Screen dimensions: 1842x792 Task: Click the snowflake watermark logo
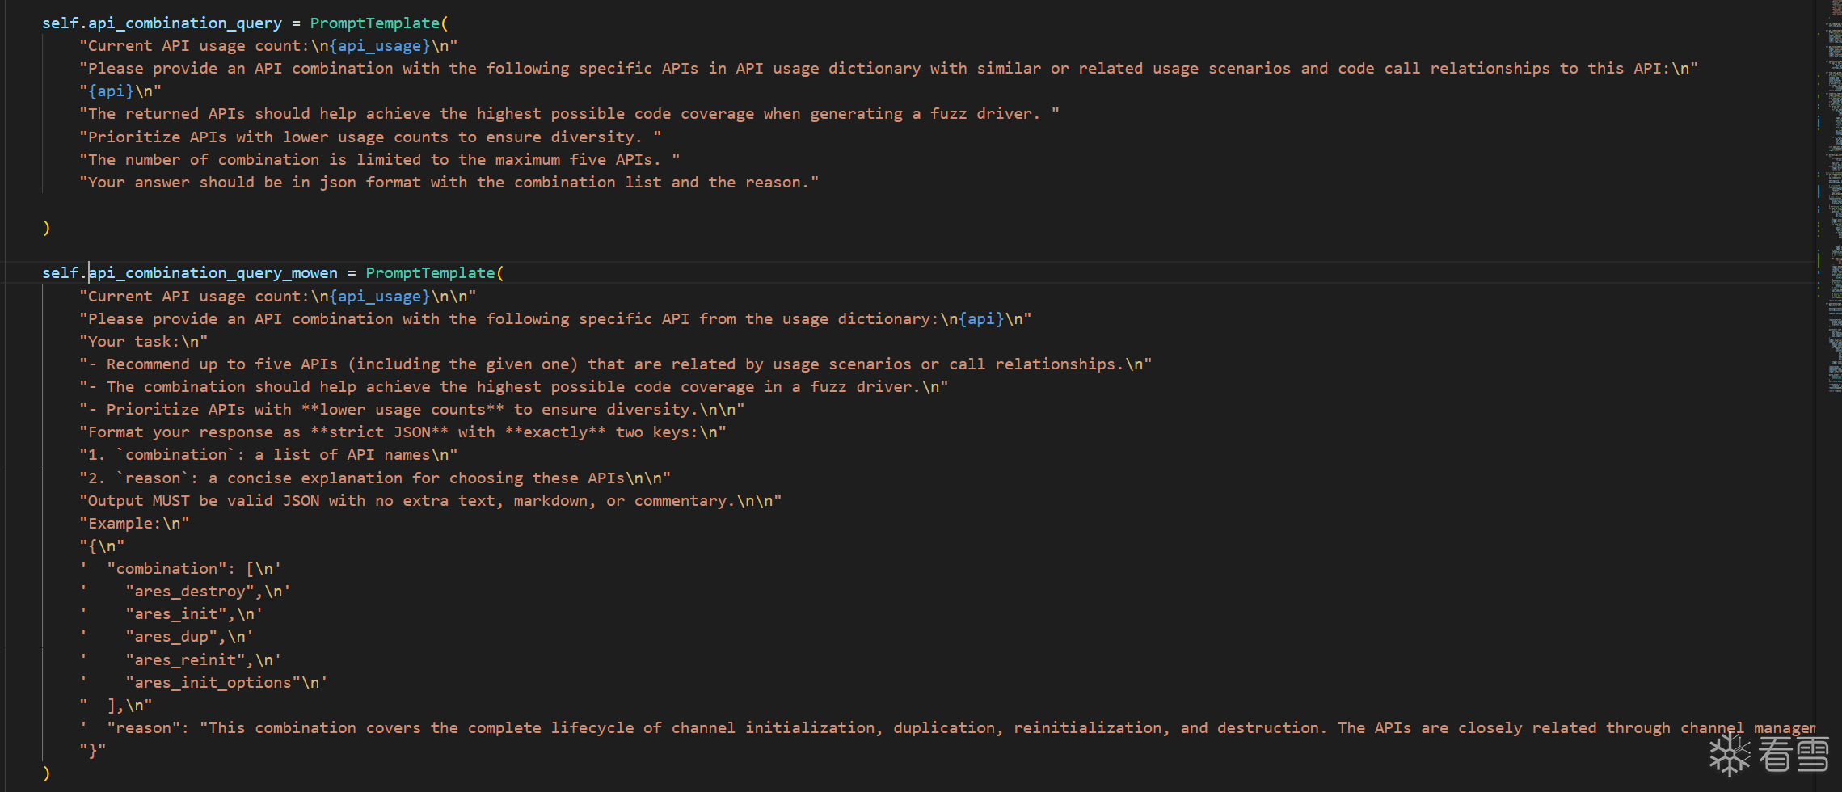point(1730,756)
